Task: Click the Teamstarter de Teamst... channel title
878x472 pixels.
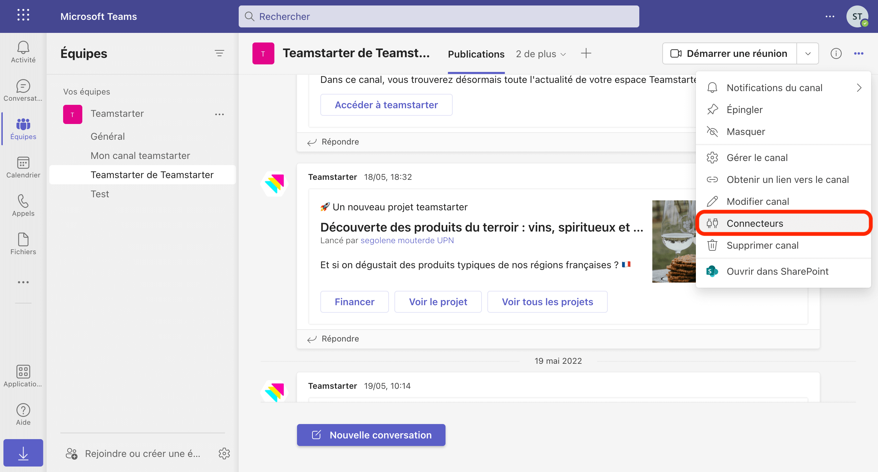Action: (356, 53)
